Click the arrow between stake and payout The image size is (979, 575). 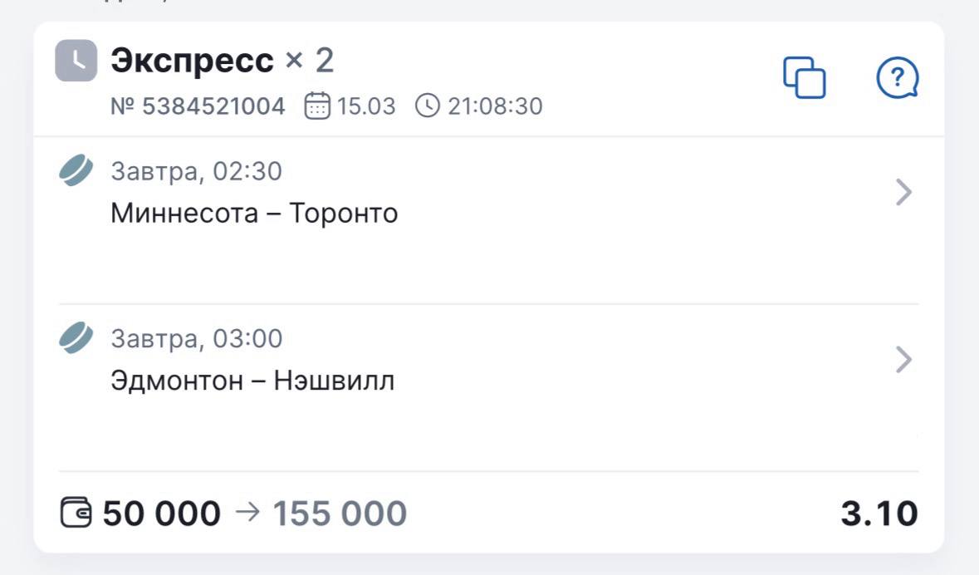coord(247,513)
